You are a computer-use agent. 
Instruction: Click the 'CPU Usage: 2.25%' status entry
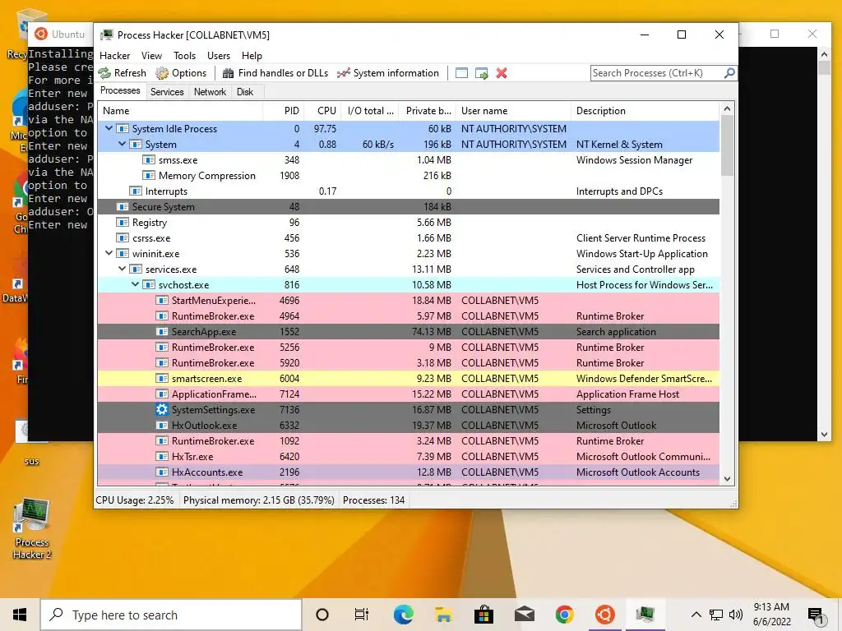[135, 500]
